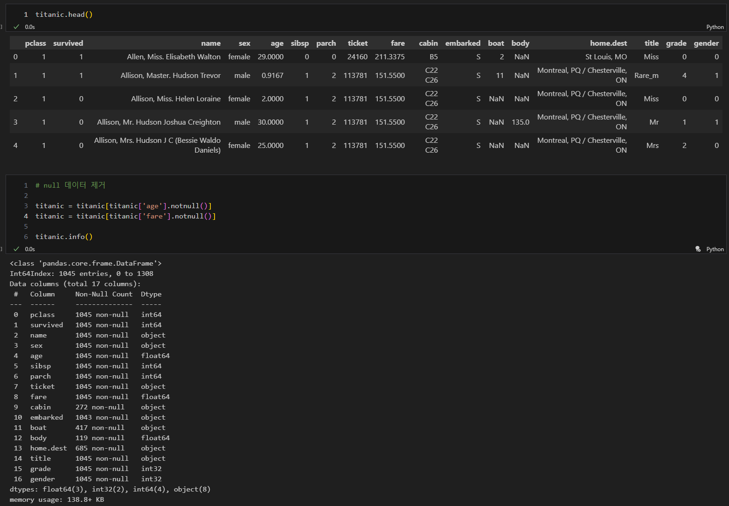
Task: Click the title value Rare_m
Action: pyautogui.click(x=646, y=75)
